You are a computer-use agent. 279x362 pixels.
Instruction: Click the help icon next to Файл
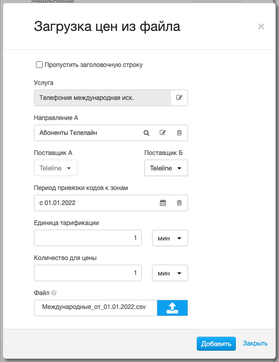54,292
